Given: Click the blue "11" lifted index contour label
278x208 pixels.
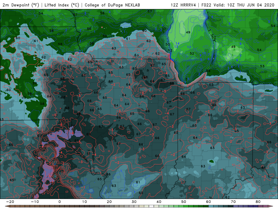Looking at the screenshot, I should [x=195, y=50].
